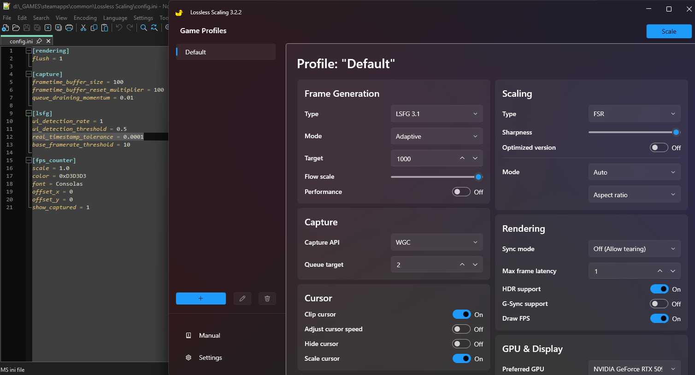The height and width of the screenshot is (375, 695).
Task: Edit the profile with the pencil icon
Action: 242,299
